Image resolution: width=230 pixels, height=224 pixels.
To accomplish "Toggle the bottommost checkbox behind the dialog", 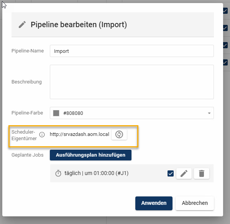I will coord(225,62).
